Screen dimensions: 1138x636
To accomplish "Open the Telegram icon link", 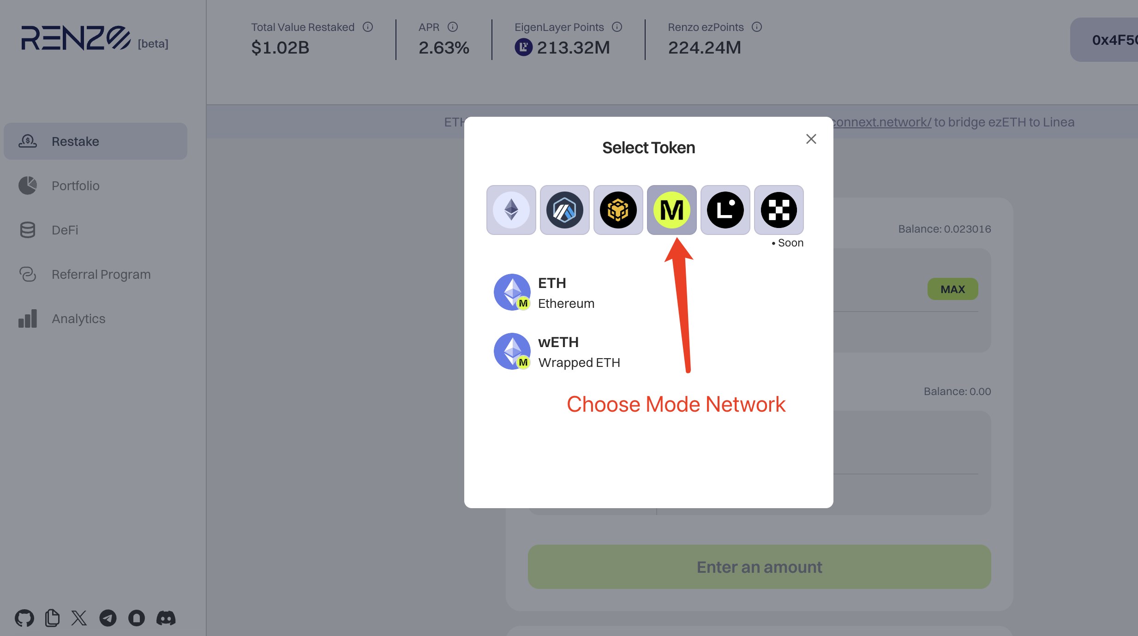I will click(x=108, y=618).
